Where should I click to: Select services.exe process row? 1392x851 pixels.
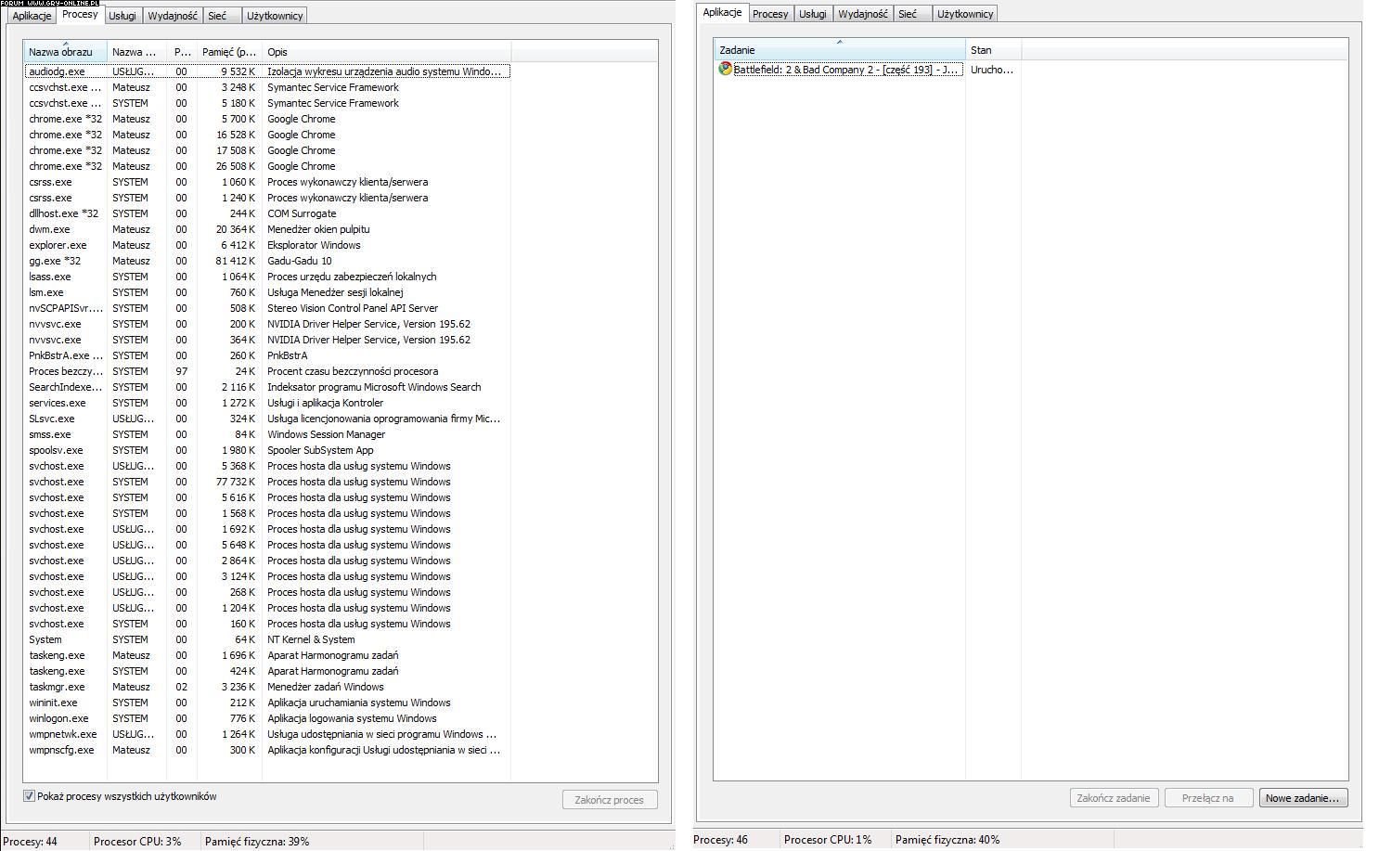pyautogui.click(x=267, y=403)
